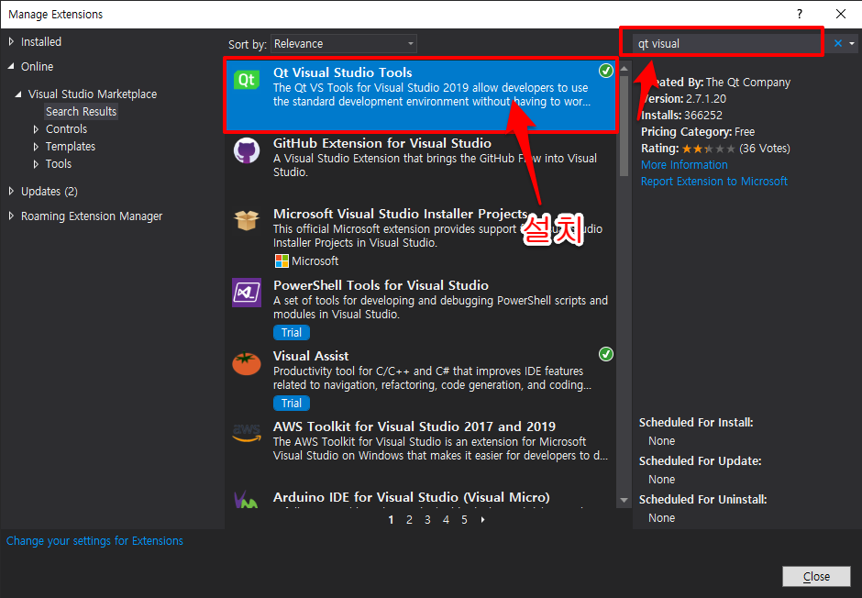Go to results page 2
This screenshot has width=862, height=598.
[409, 520]
